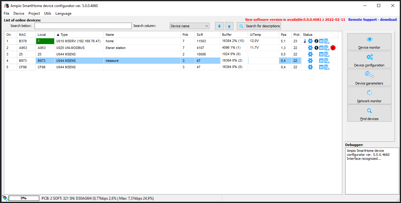The image size is (401, 203).
Task: Click the soft version 10006 cell
Action: click(x=207, y=54)
